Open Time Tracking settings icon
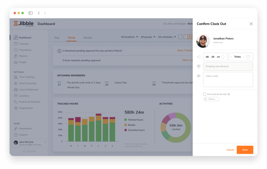Image resolution: width=267 pixels, height=169 pixels. (x=16, y=77)
